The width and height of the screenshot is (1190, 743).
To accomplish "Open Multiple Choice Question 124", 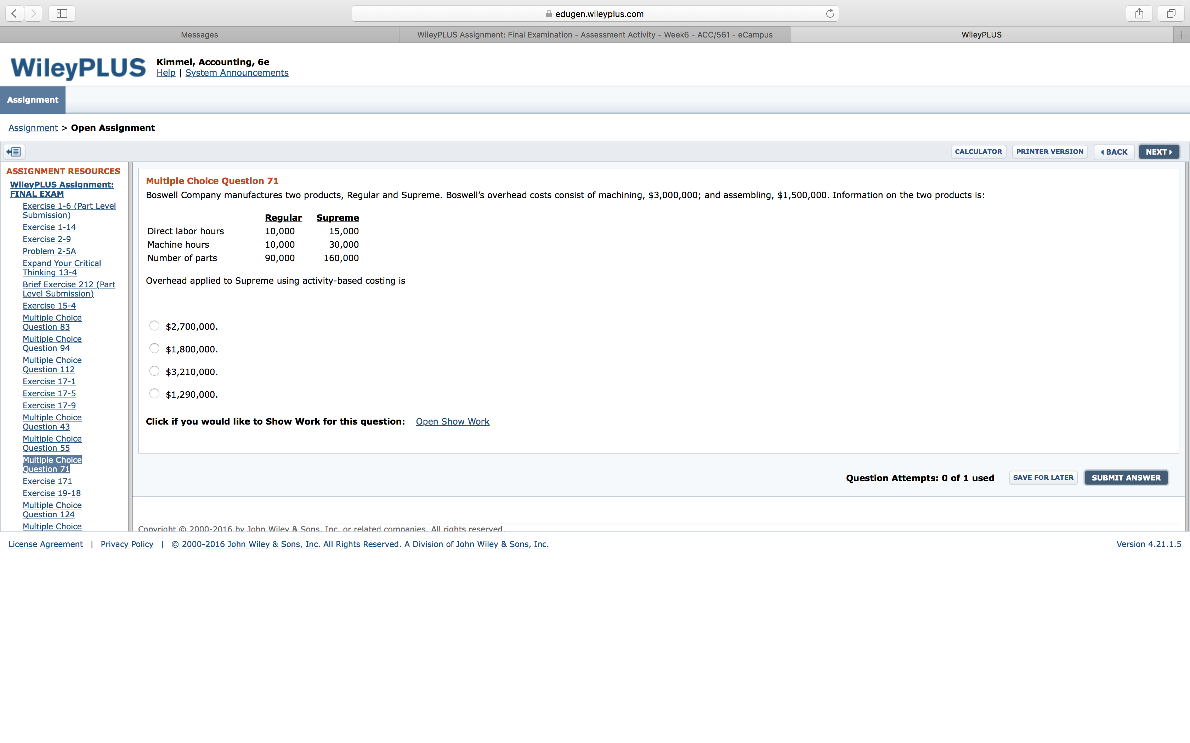I will click(52, 509).
